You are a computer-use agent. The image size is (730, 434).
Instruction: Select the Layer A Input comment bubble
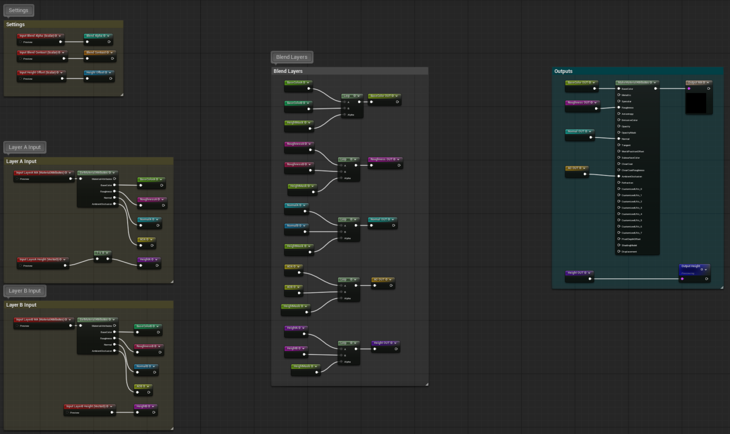pyautogui.click(x=25, y=147)
